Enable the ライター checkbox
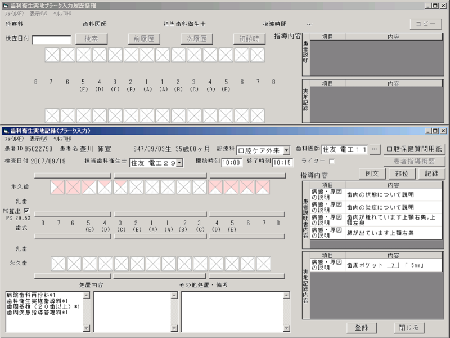This screenshot has height=338, width=450. pos(332,162)
